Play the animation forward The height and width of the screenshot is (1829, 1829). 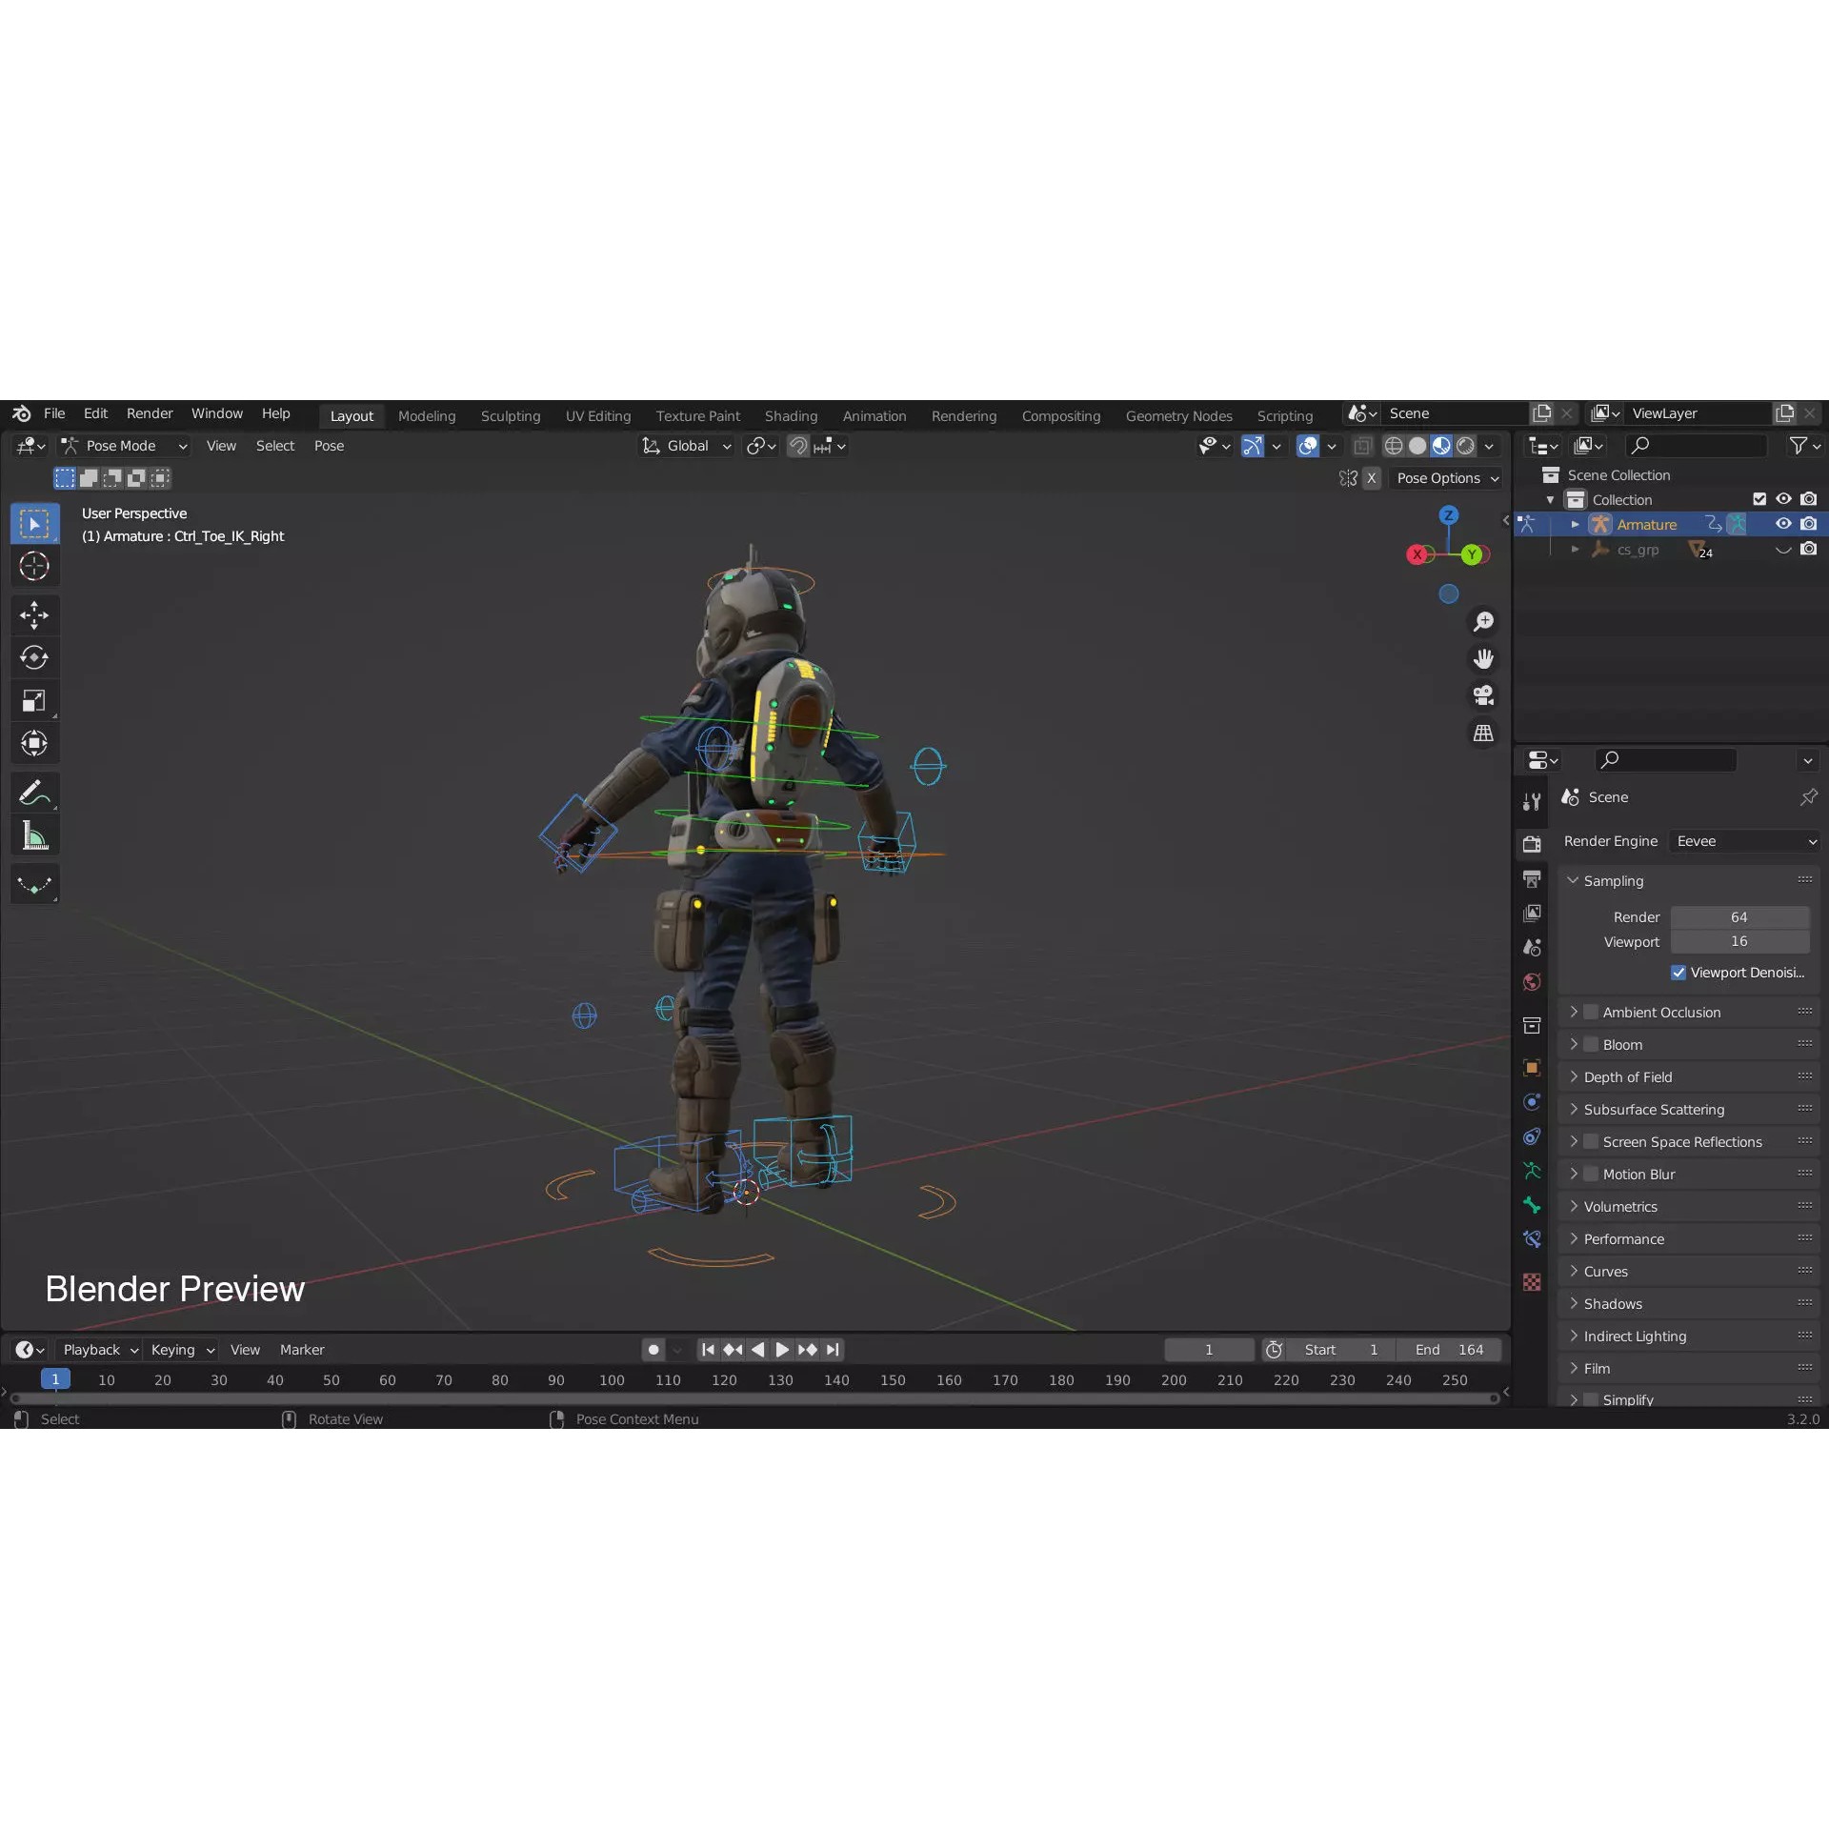(x=781, y=1350)
